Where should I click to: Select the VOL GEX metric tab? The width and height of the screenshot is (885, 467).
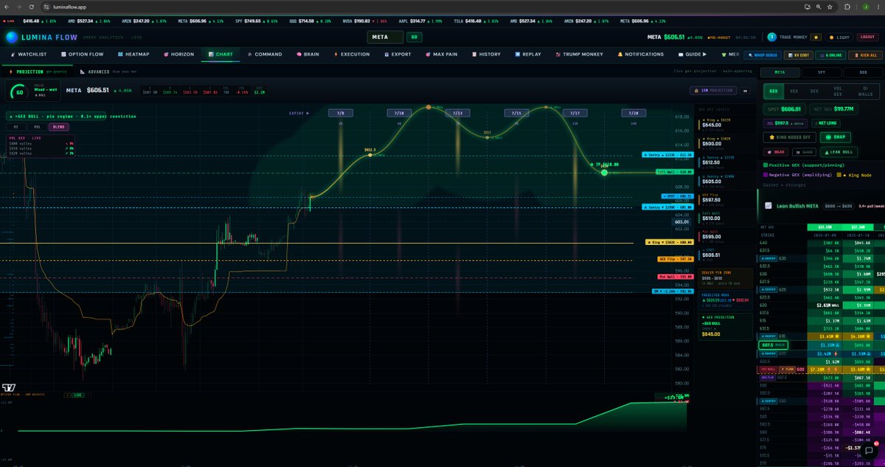point(837,91)
